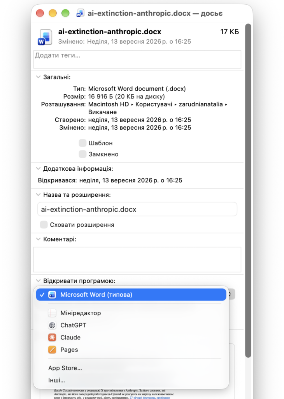This screenshot has width=284, height=399.
Task: Collapse the Додаткова інформація section
Action: [38, 168]
